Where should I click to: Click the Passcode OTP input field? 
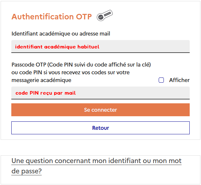pos(100,93)
